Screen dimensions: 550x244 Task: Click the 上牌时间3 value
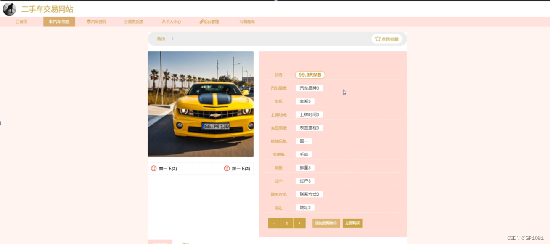(309, 115)
